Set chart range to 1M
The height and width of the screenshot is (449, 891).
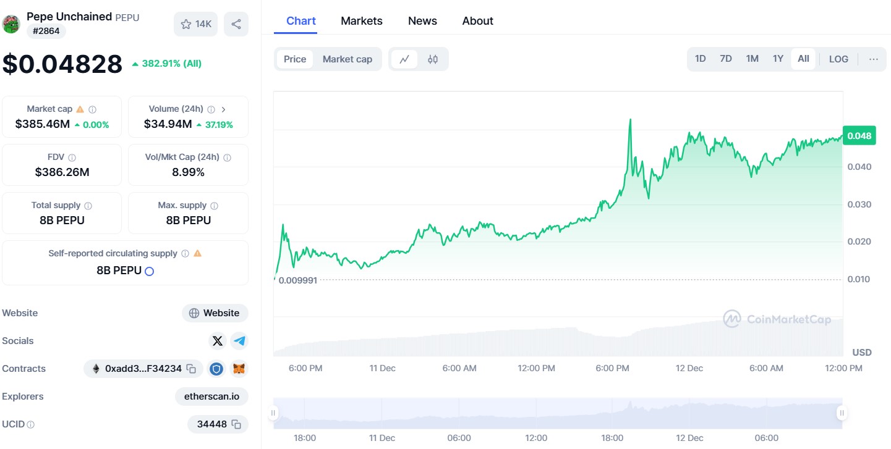[x=752, y=59]
